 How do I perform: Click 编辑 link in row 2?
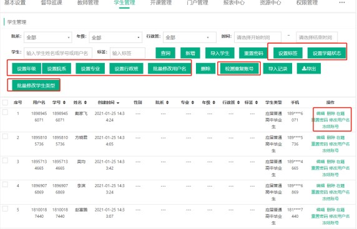(x=320, y=137)
